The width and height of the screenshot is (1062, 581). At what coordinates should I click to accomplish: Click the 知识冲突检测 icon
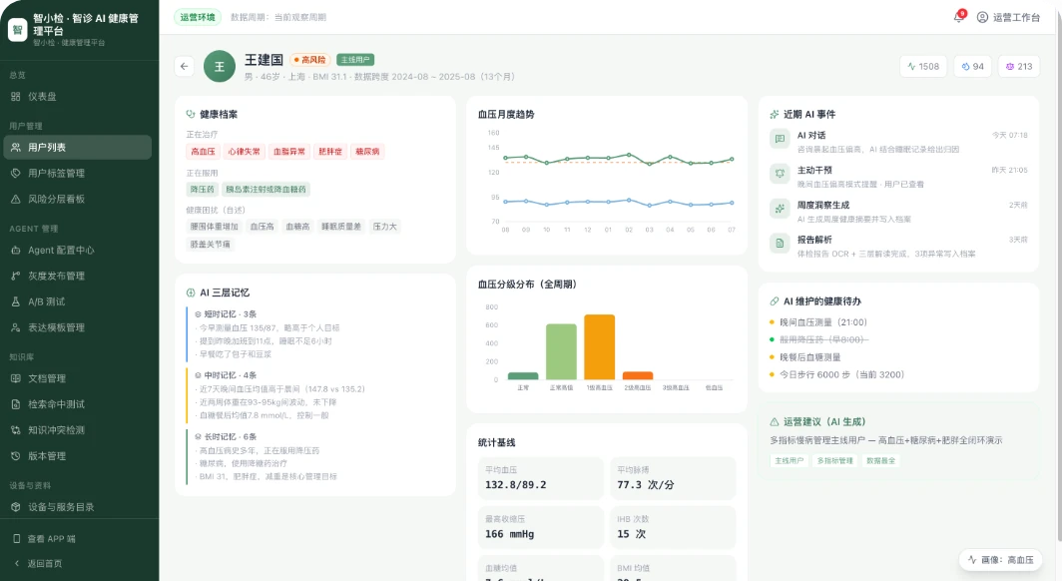tap(16, 430)
